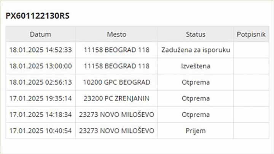Select the Izveštena status cell

click(196, 66)
